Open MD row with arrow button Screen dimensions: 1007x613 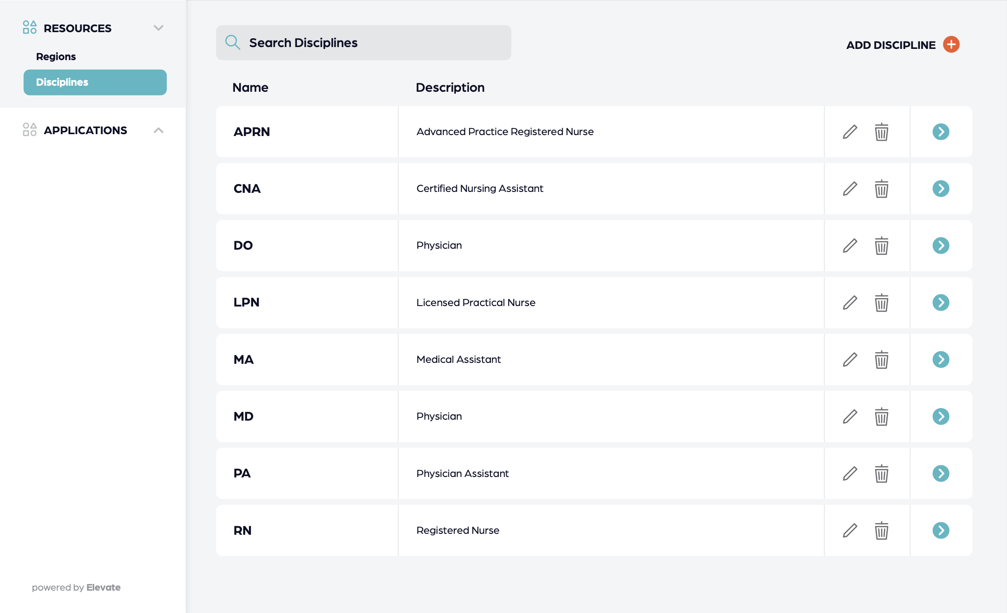941,416
